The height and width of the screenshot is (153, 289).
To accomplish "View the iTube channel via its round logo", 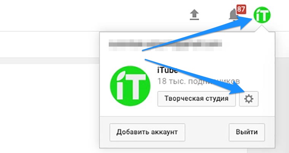I will tap(130, 86).
